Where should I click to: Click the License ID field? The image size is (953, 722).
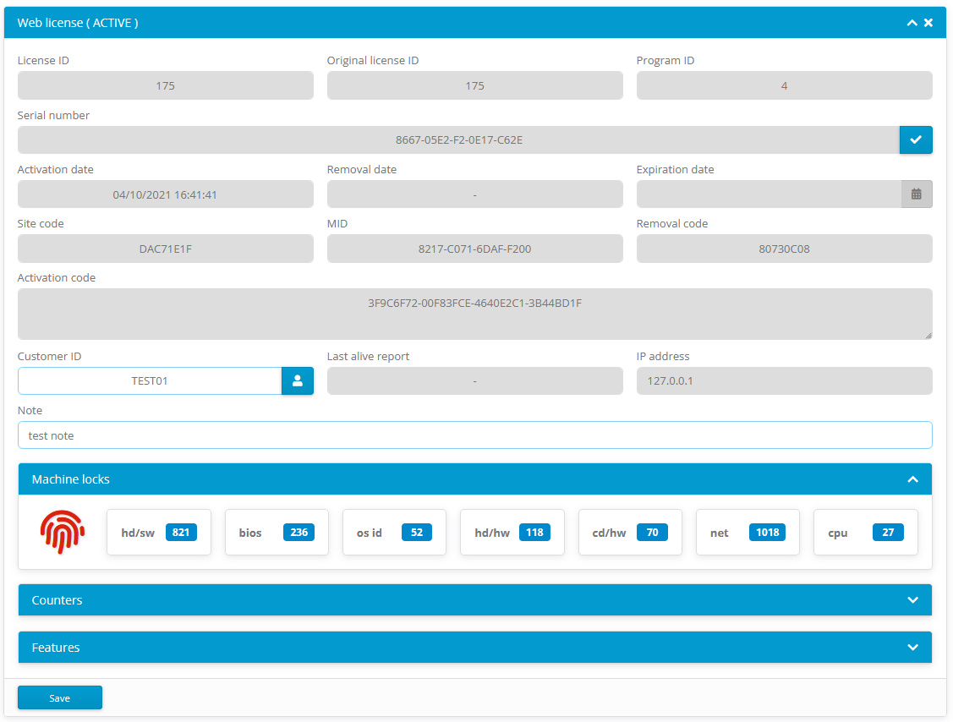click(166, 85)
